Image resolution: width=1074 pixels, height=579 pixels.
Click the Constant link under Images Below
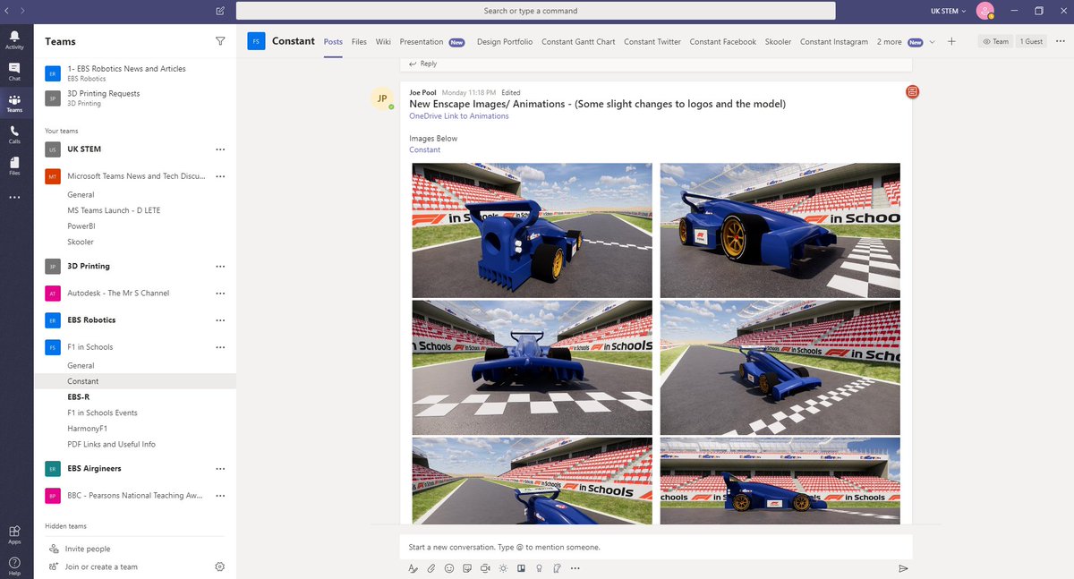[425, 149]
